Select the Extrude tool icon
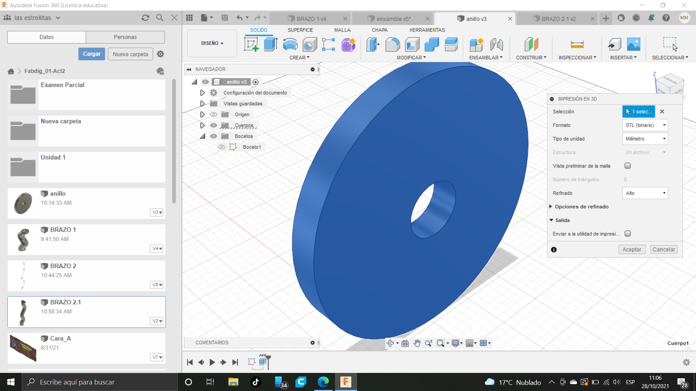The height and width of the screenshot is (391, 696). (x=270, y=45)
